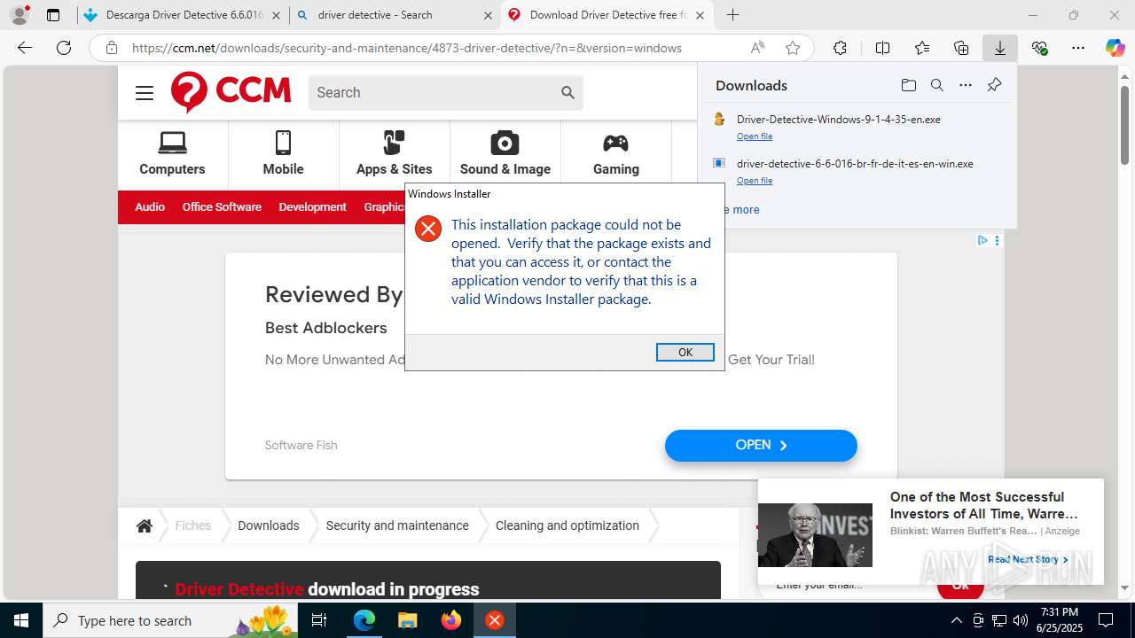The image size is (1135, 638).
Task: Go to the home breadcrumb icon
Action: (x=145, y=525)
